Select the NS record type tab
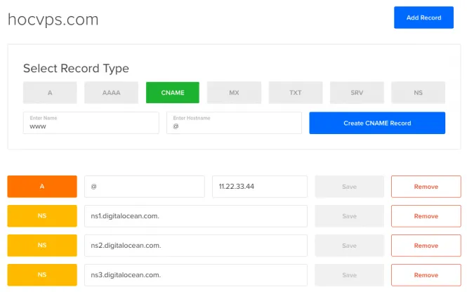Viewport: 467px width, 292px height. click(418, 93)
